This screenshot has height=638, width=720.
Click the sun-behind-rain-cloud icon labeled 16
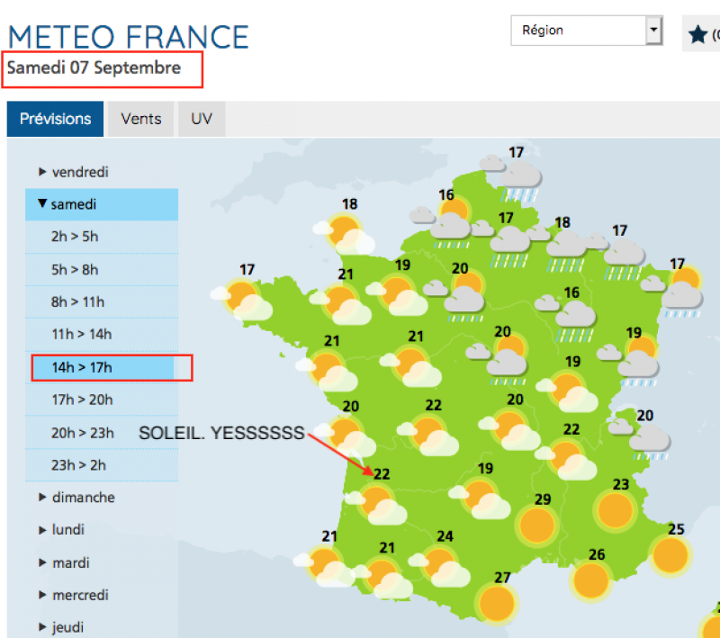[441, 223]
